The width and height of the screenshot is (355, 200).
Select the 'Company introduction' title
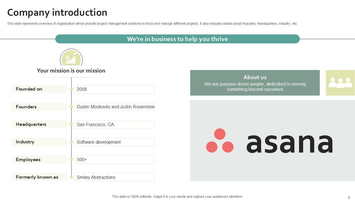coord(57,12)
